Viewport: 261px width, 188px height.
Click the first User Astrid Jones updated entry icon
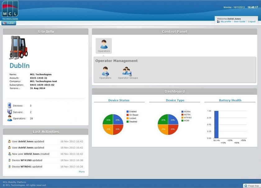(10, 141)
